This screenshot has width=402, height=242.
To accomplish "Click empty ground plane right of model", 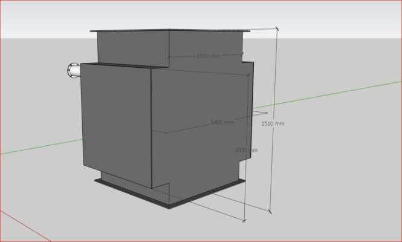I will tap(339, 169).
